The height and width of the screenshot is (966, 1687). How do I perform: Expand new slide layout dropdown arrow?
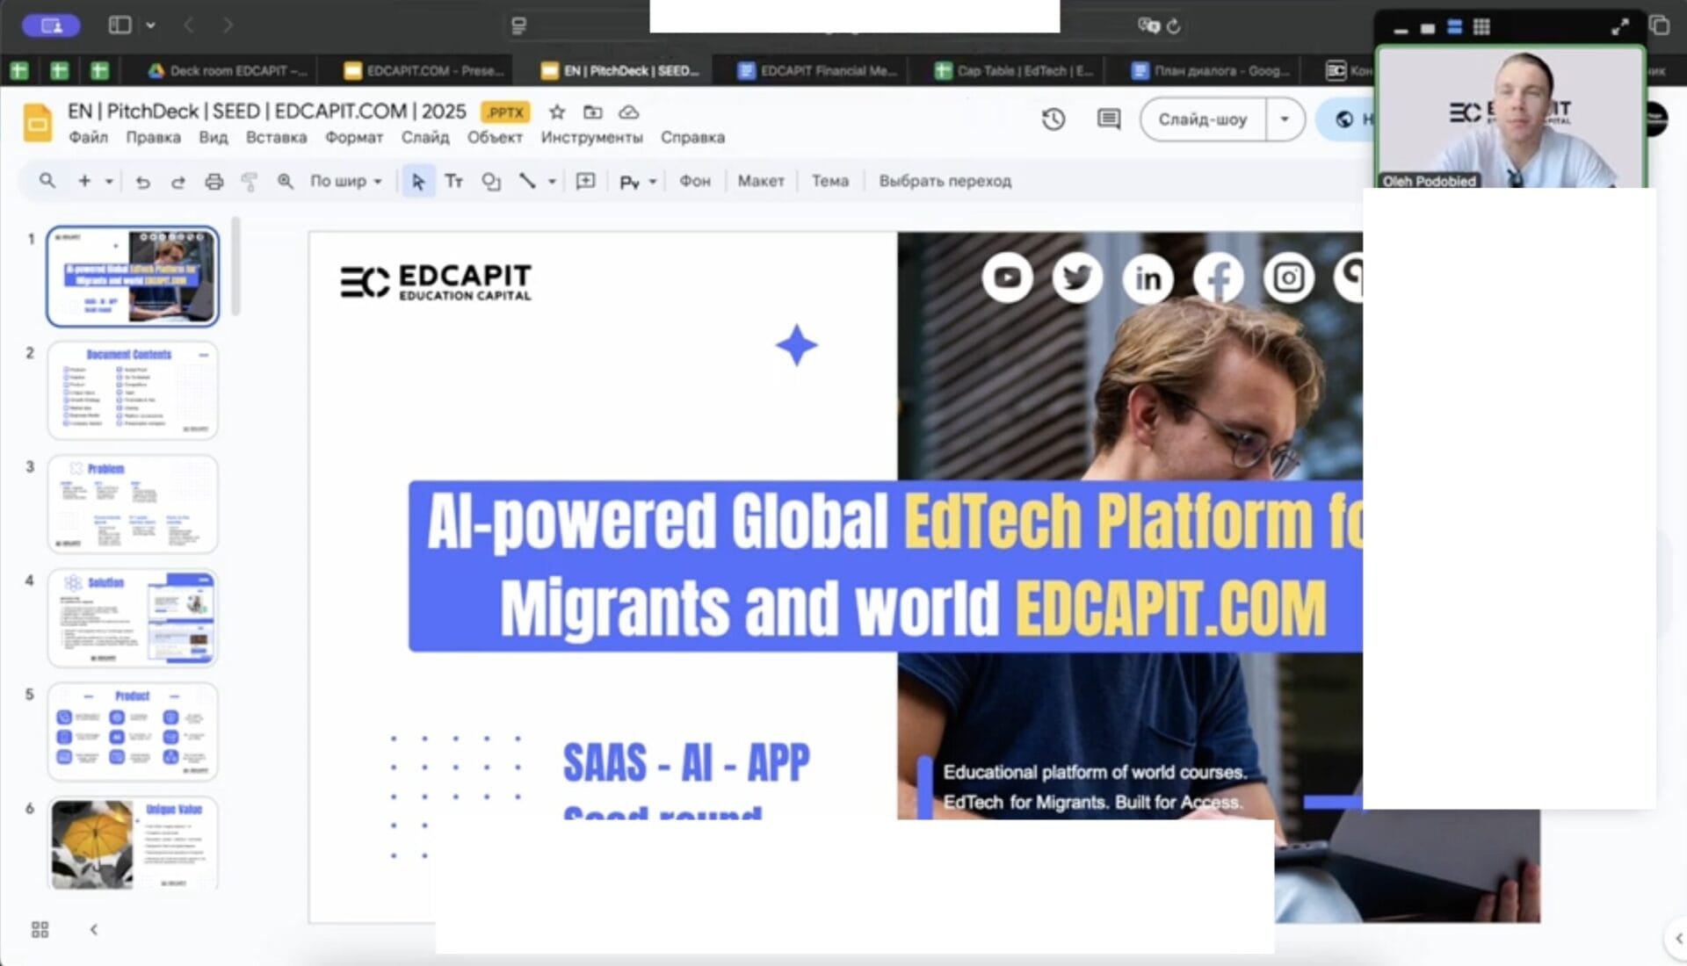[x=109, y=182]
